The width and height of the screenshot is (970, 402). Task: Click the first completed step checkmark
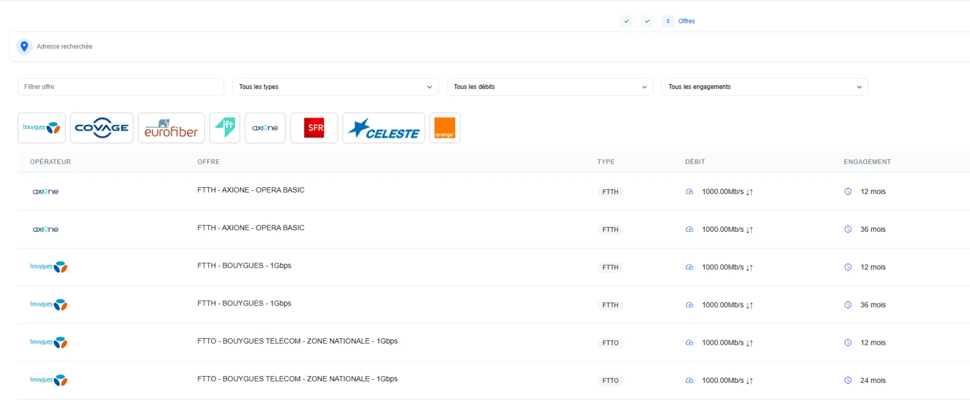click(626, 21)
